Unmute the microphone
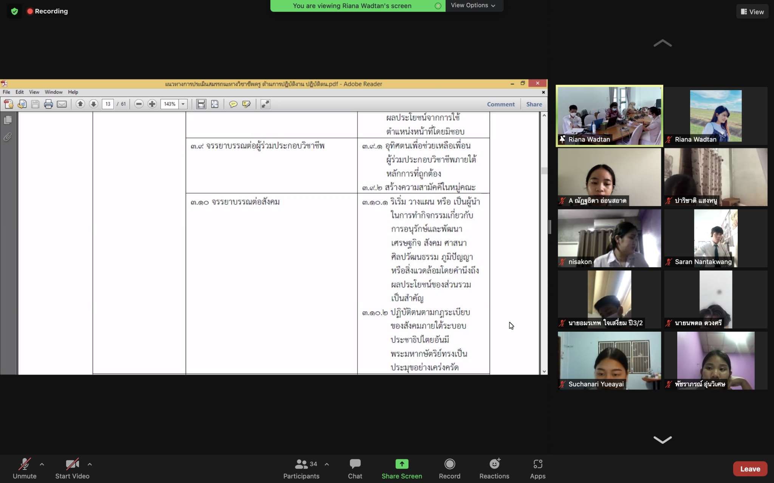This screenshot has width=774, height=483. pyautogui.click(x=25, y=468)
